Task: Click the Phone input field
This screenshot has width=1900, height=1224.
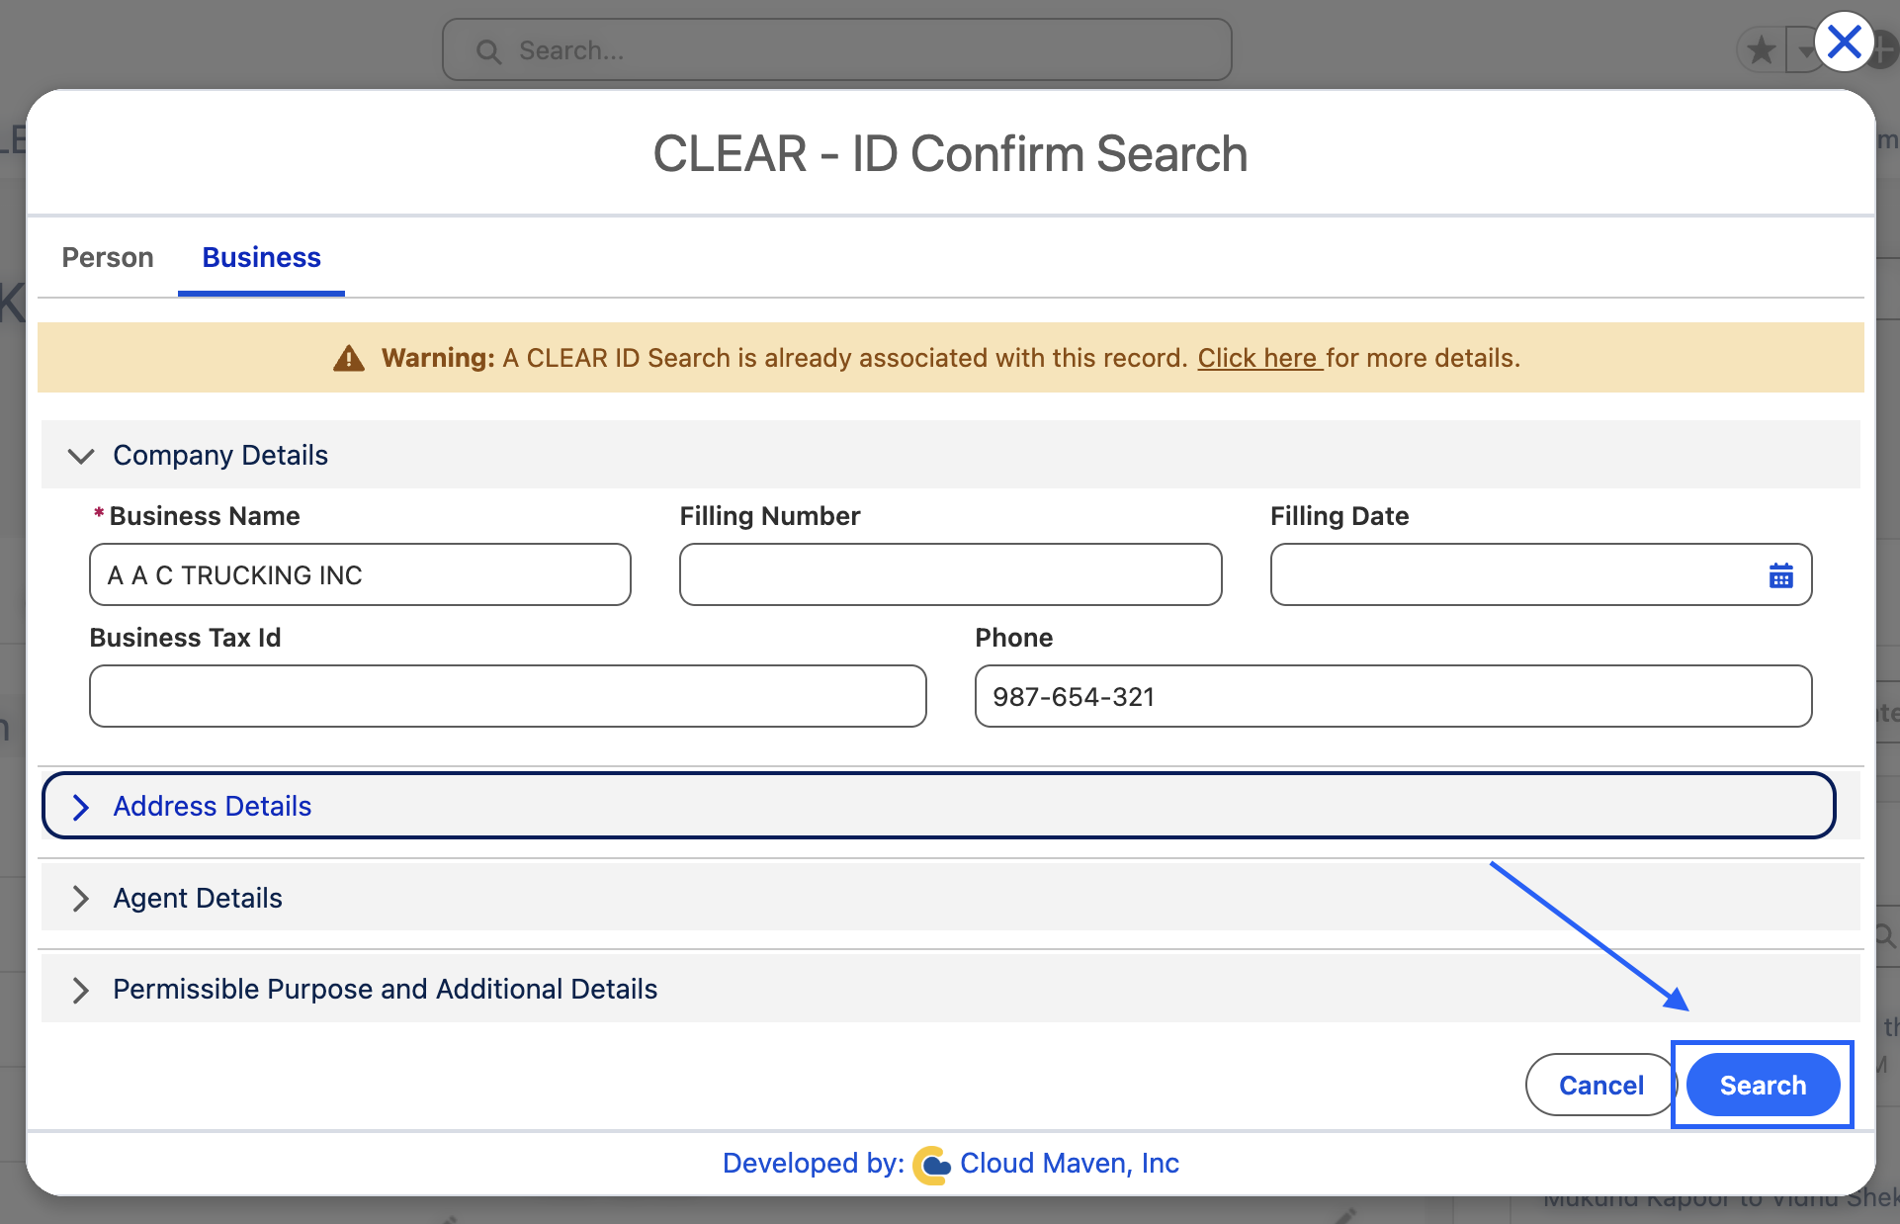Action: 1393,696
